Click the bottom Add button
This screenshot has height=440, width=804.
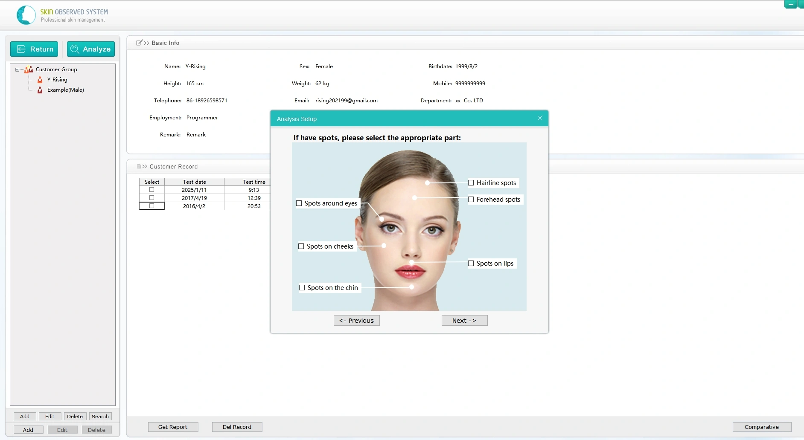(28, 430)
